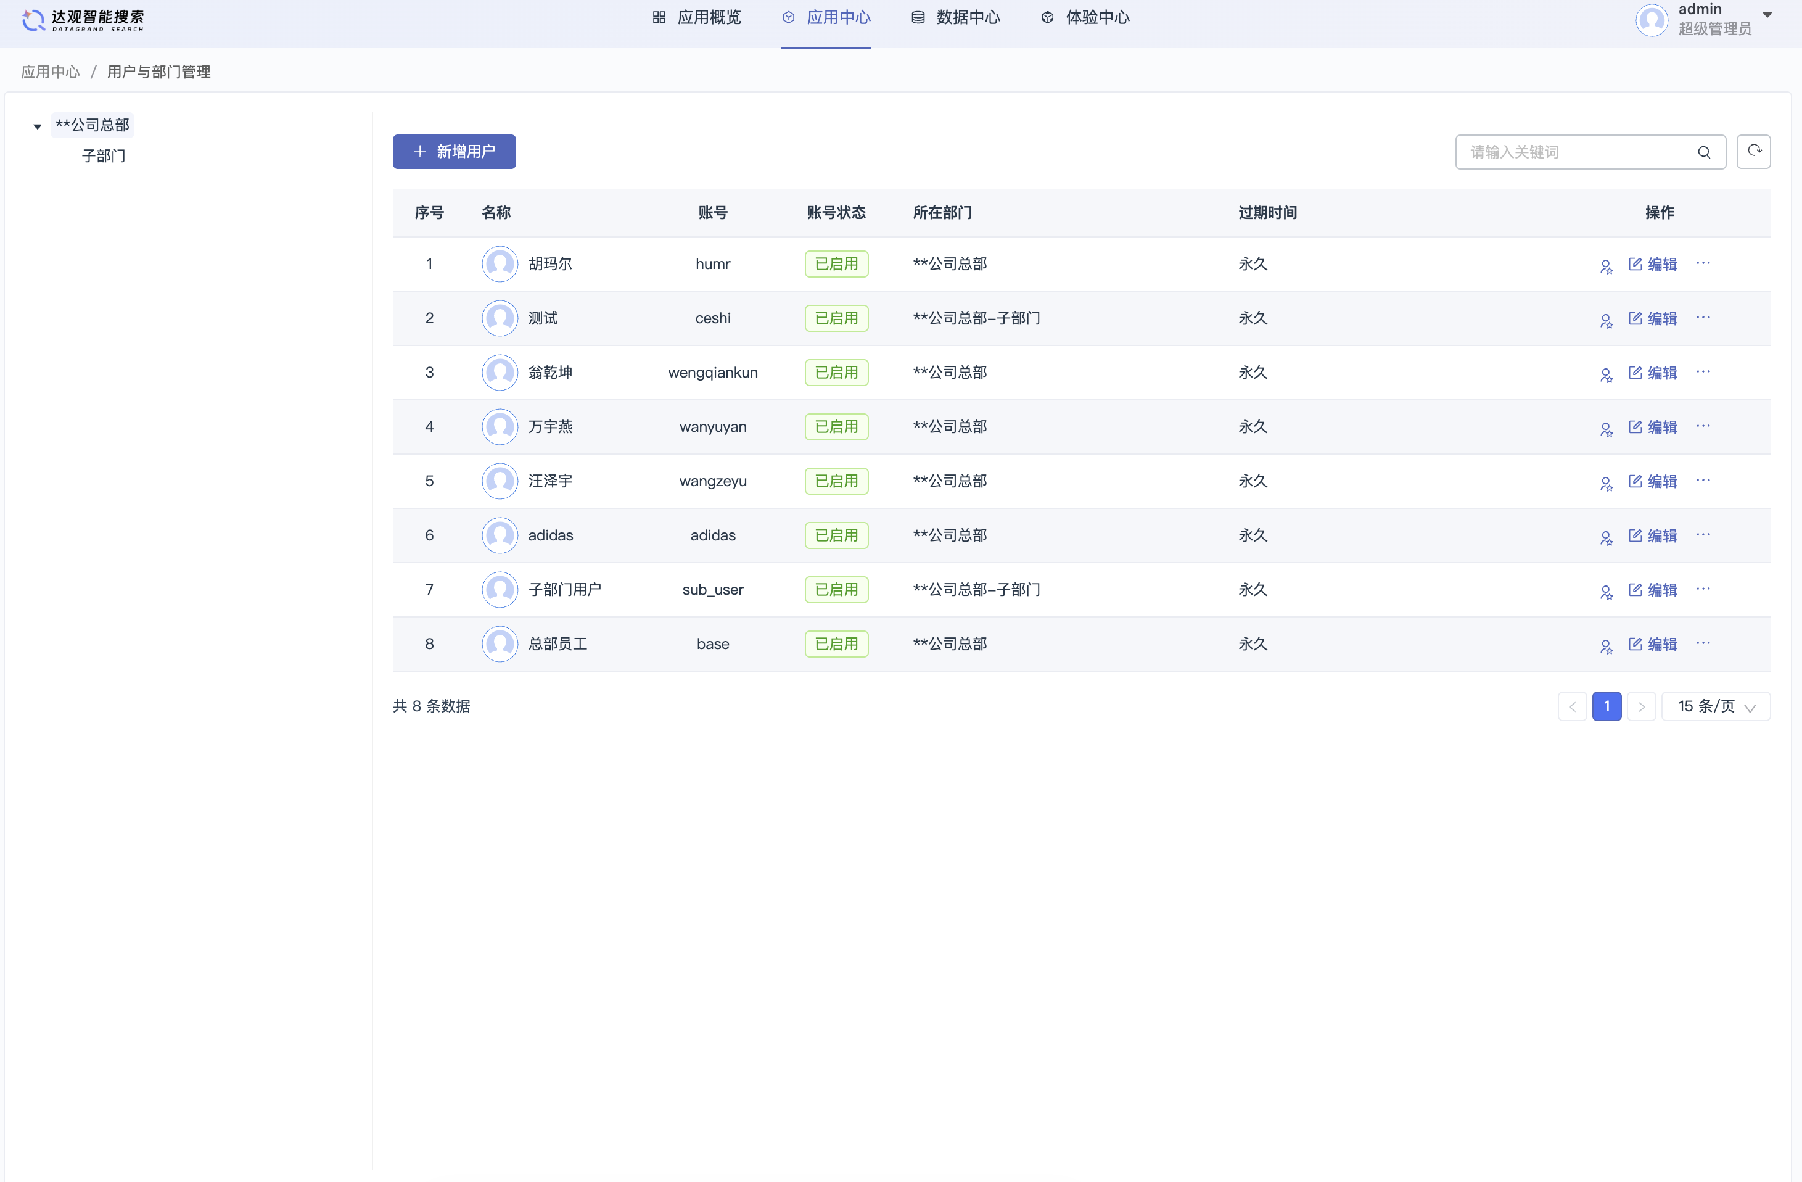The image size is (1802, 1182).
Task: Click the admin avatar in header
Action: 1652,20
